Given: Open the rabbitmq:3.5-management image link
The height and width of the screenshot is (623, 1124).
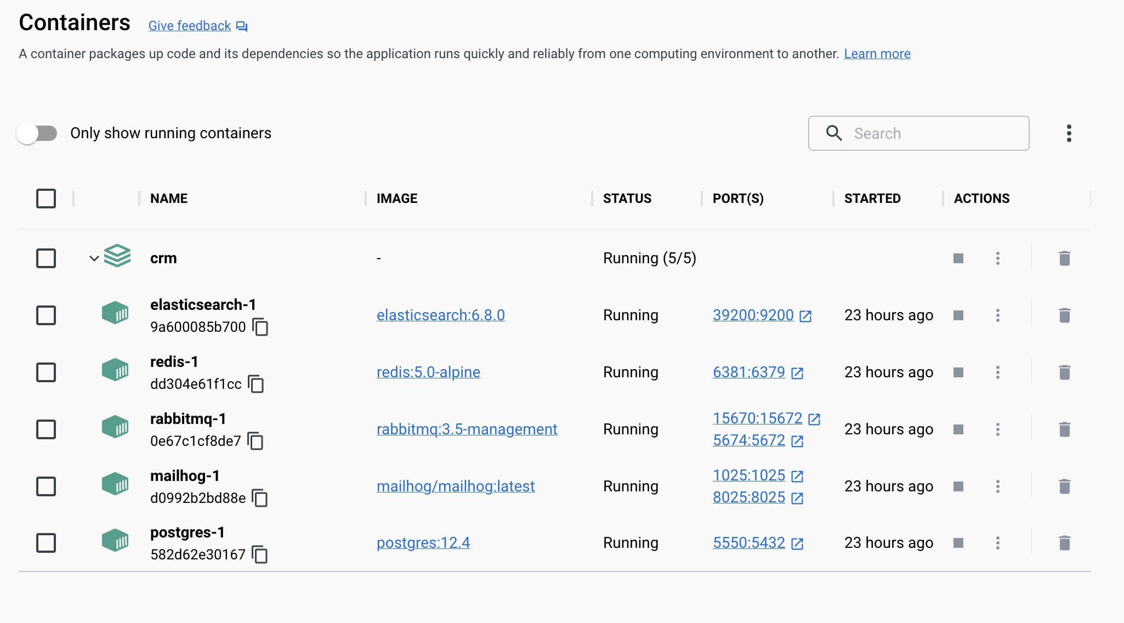Looking at the screenshot, I should pos(467,429).
